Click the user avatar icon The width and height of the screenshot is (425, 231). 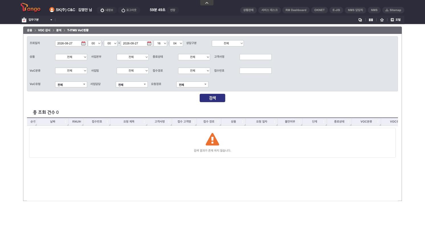[52, 10]
